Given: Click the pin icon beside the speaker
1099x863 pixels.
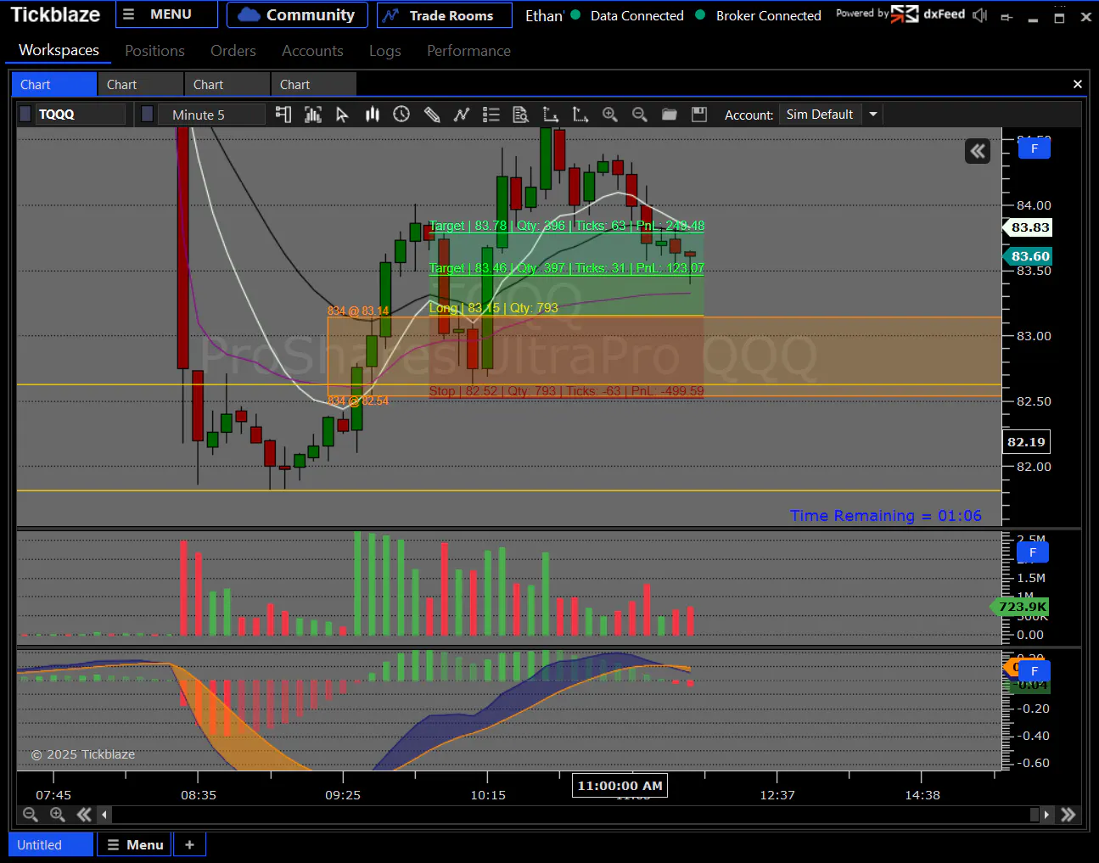Looking at the screenshot, I should pos(1006,16).
